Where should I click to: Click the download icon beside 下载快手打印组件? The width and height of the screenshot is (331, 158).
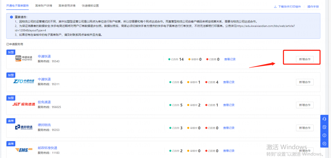point(275,6)
